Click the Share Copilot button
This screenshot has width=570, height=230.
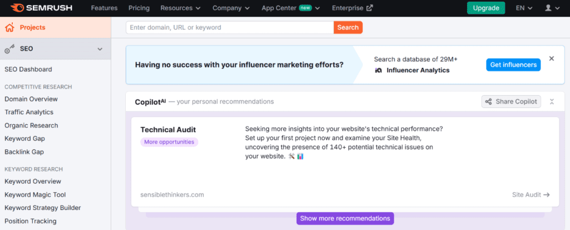pyautogui.click(x=511, y=101)
